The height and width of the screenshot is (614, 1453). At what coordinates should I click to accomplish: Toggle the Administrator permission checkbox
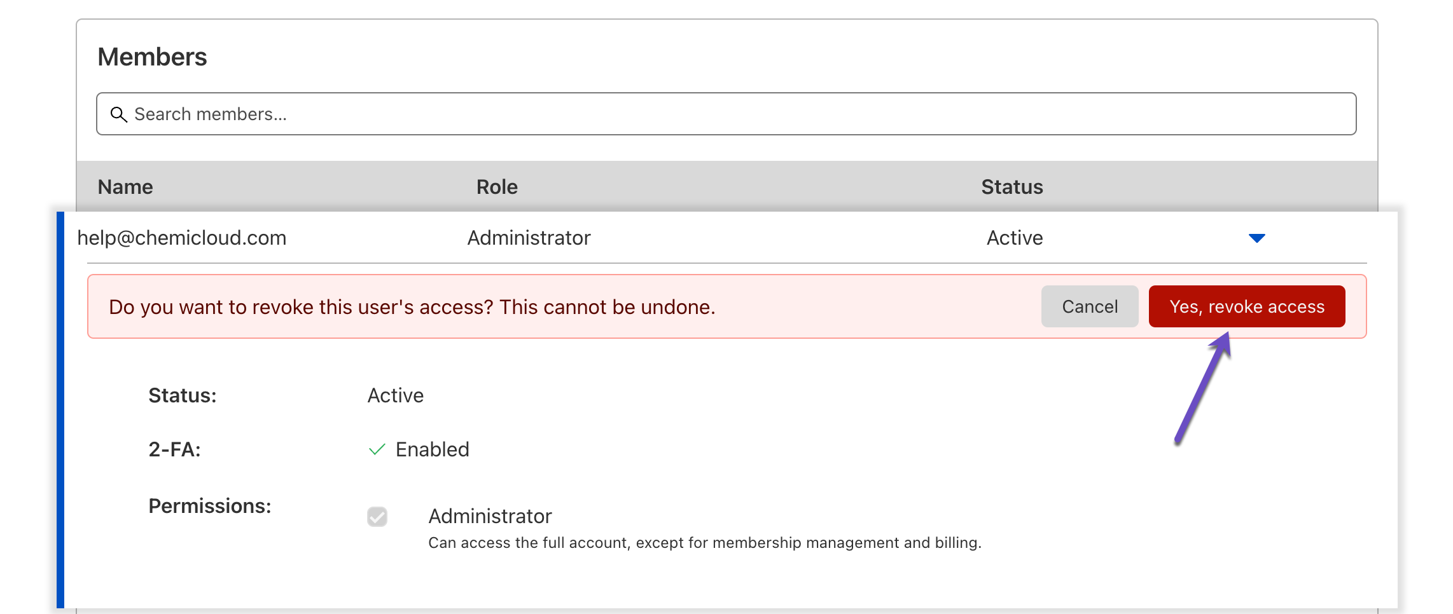(377, 517)
